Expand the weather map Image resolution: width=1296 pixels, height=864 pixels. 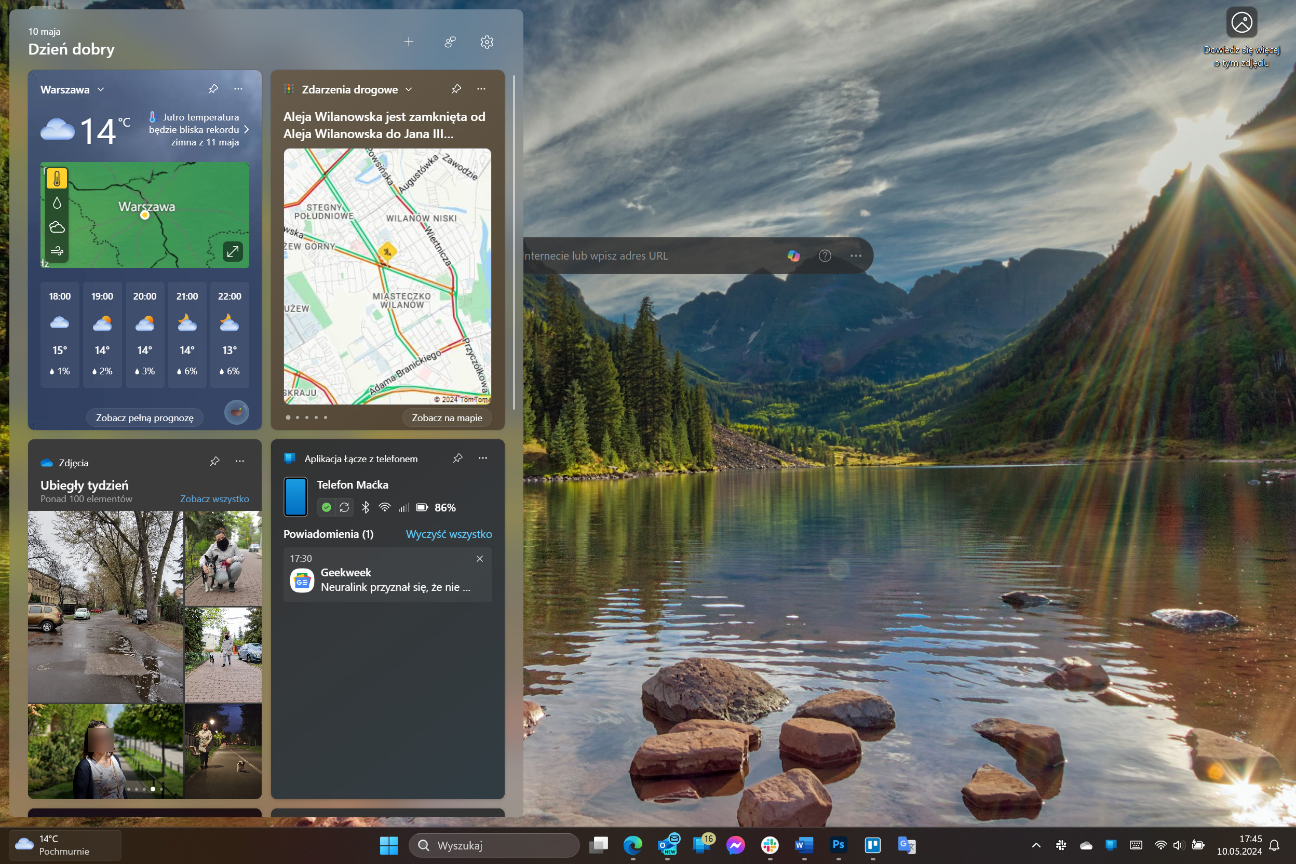click(233, 252)
